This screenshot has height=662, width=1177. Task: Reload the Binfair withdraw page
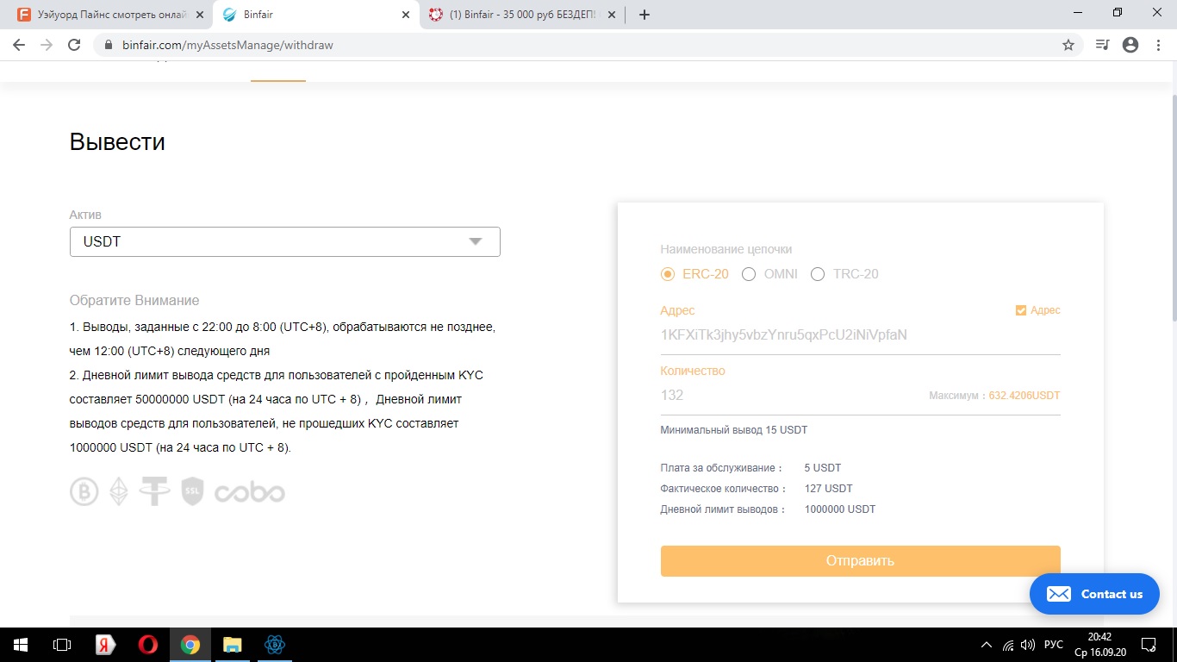[x=74, y=45]
